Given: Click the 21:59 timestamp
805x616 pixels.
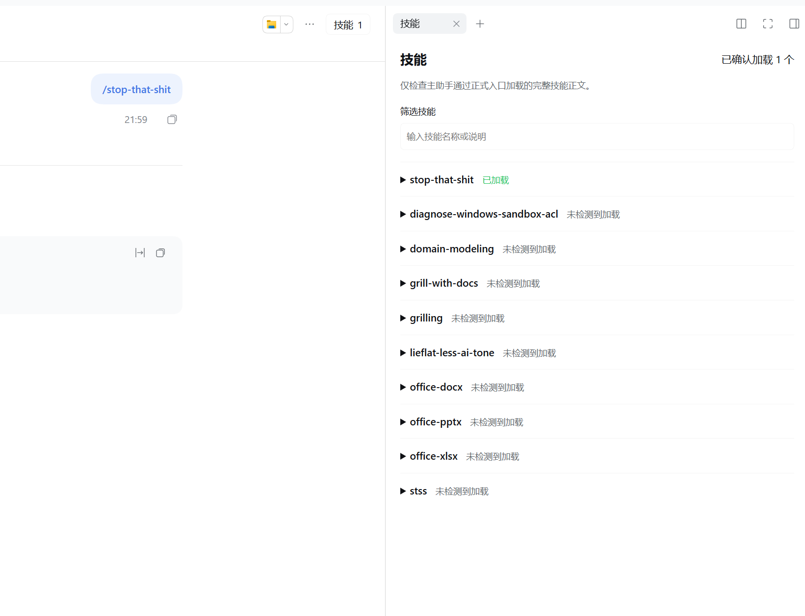Looking at the screenshot, I should point(136,120).
